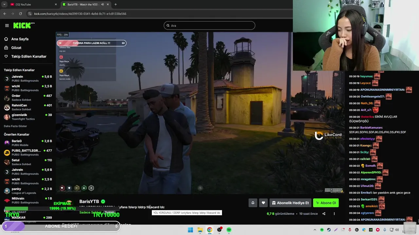Open the tab search dropdown
The width and height of the screenshot is (419, 235).
[4, 4]
